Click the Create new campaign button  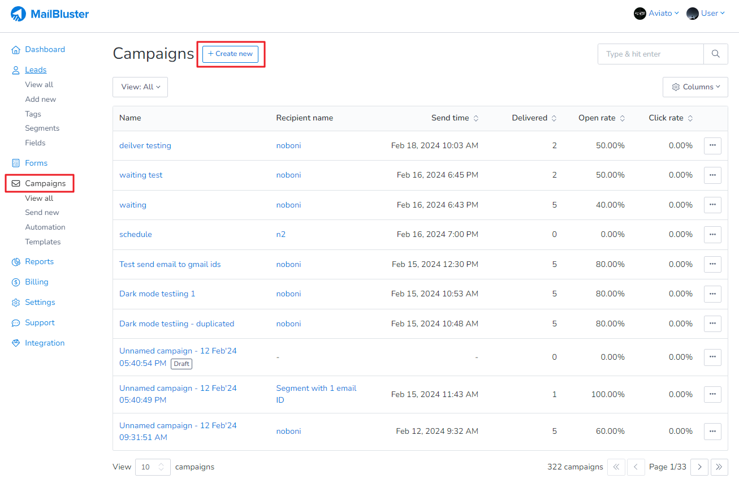click(x=230, y=54)
